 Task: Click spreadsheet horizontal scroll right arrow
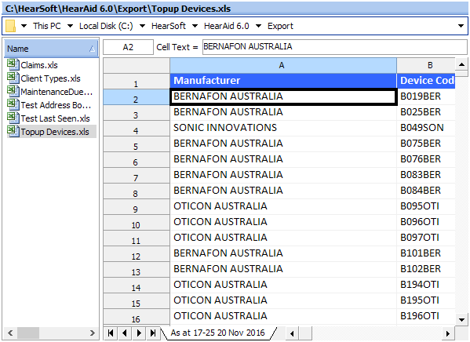[448, 333]
